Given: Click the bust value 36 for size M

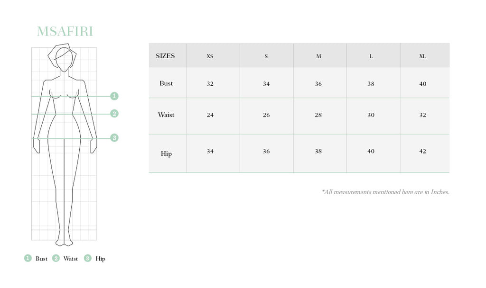Looking at the screenshot, I should tap(318, 84).
